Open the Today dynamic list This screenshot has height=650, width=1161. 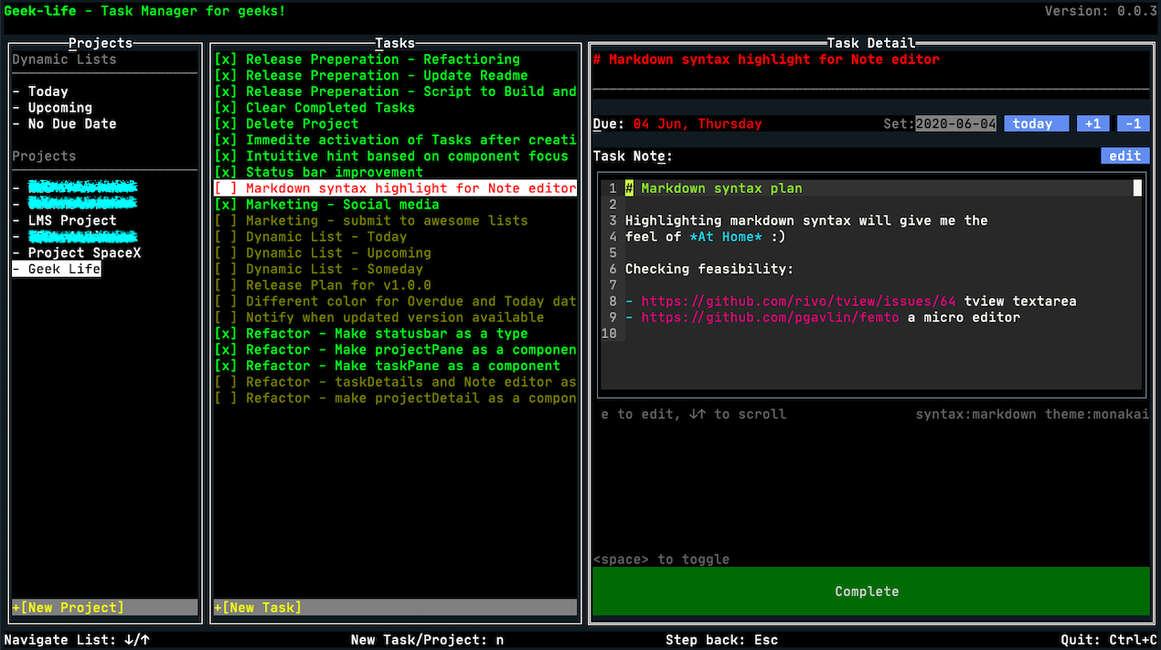pyautogui.click(x=48, y=91)
